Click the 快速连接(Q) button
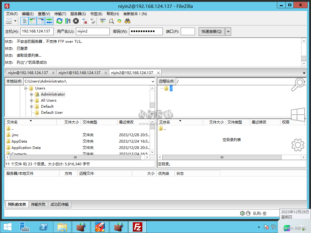This screenshot has height=233, width=311. tap(211, 32)
